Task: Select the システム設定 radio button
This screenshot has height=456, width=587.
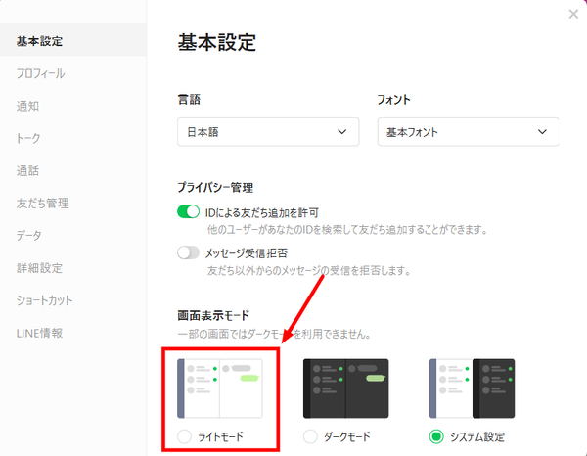Action: pyautogui.click(x=436, y=436)
